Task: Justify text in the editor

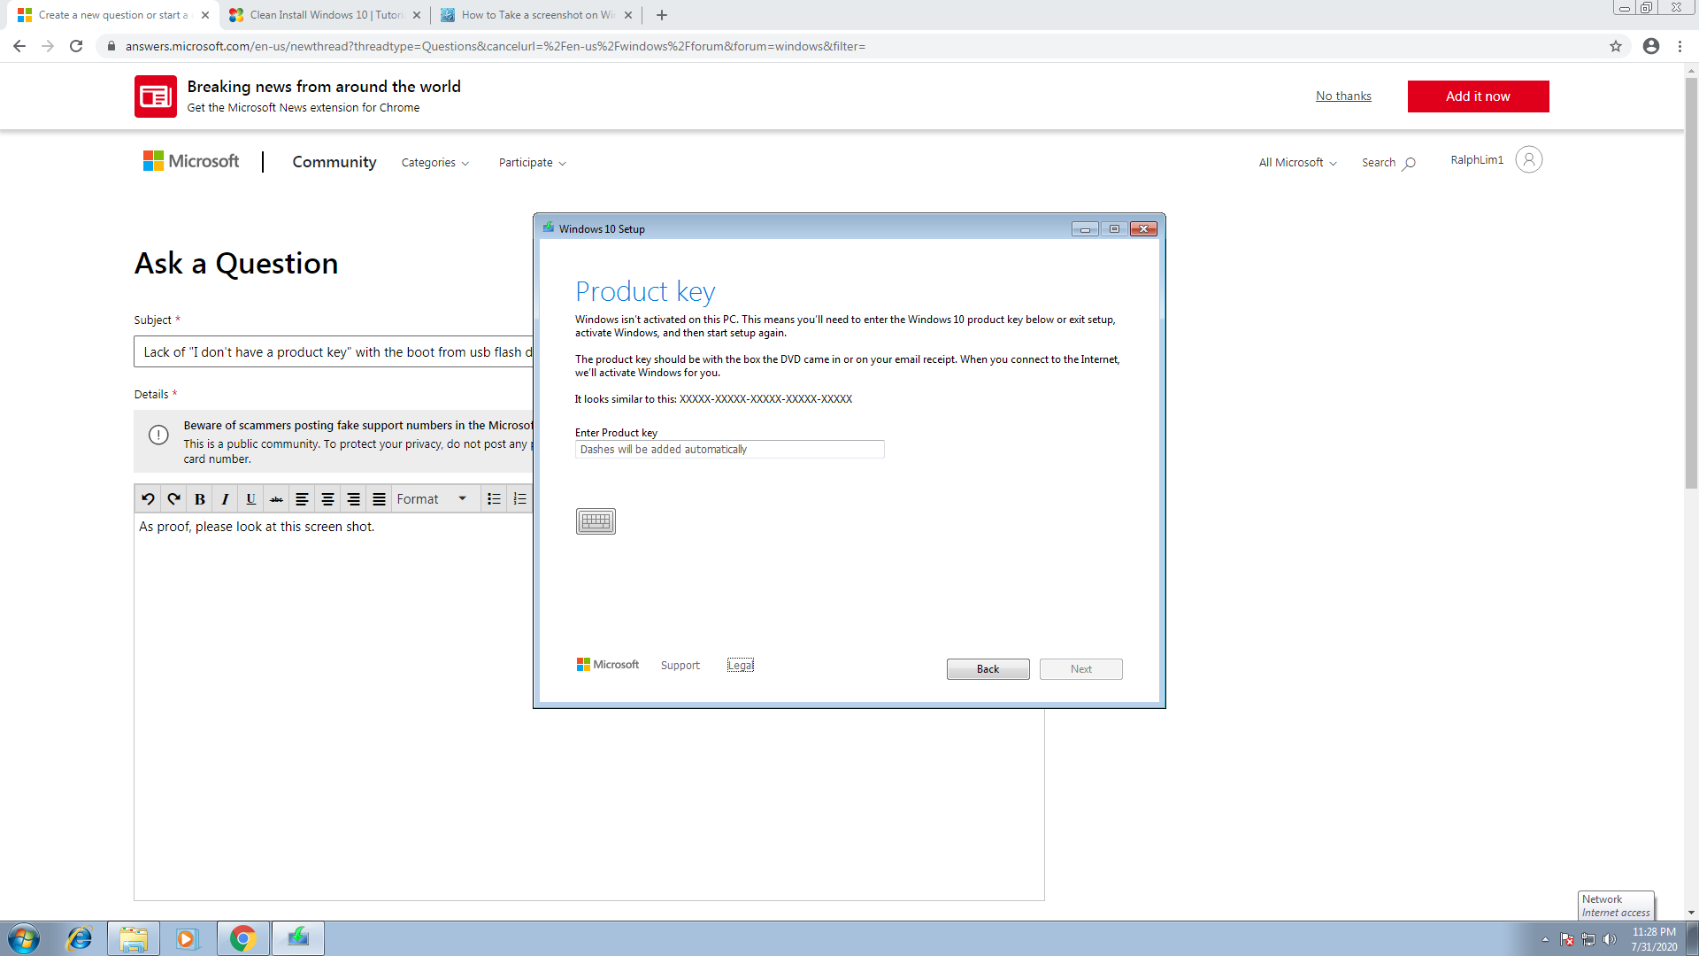Action: coord(379,499)
